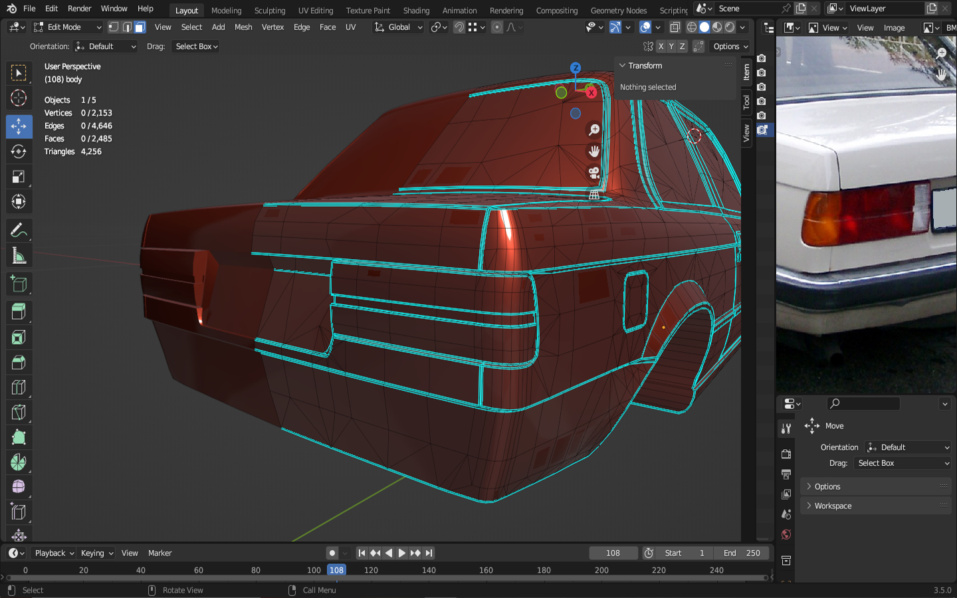Image resolution: width=957 pixels, height=598 pixels.
Task: Click the properties editor search field
Action: tap(863, 403)
